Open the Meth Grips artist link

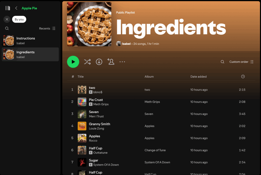point(101,104)
